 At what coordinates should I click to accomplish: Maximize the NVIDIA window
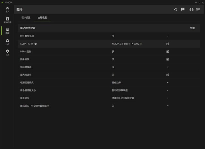click(199, 3)
